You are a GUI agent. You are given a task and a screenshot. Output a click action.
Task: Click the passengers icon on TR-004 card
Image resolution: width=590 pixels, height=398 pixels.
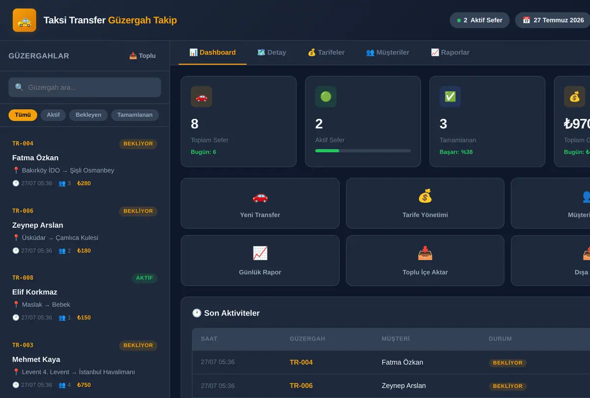coord(62,184)
